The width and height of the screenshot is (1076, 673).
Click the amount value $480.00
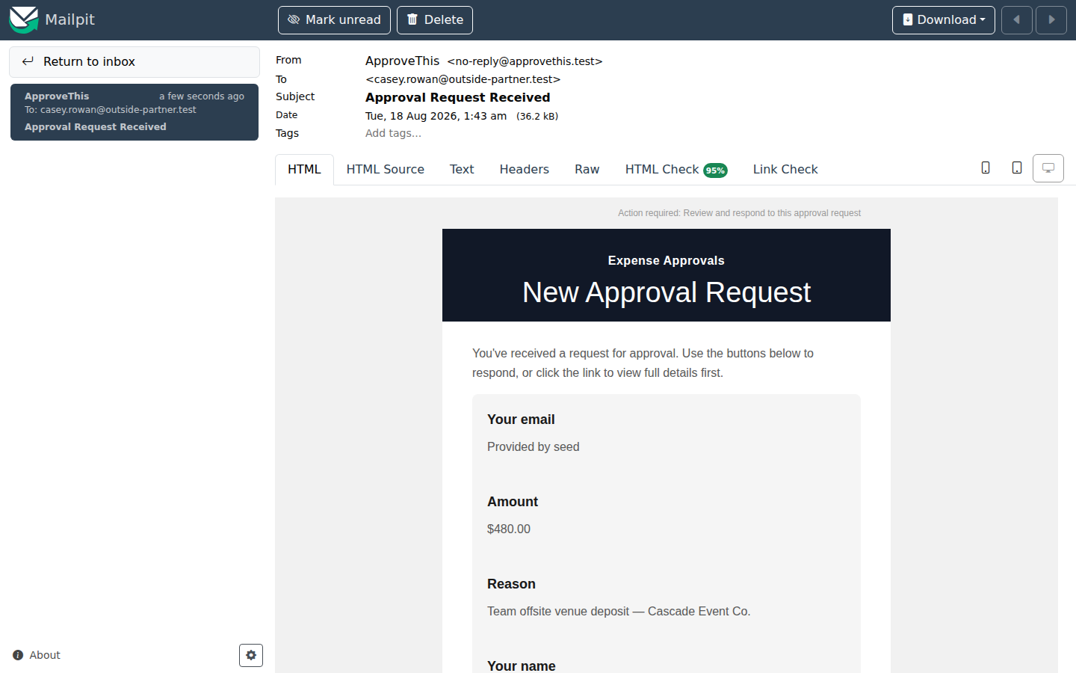click(x=509, y=529)
